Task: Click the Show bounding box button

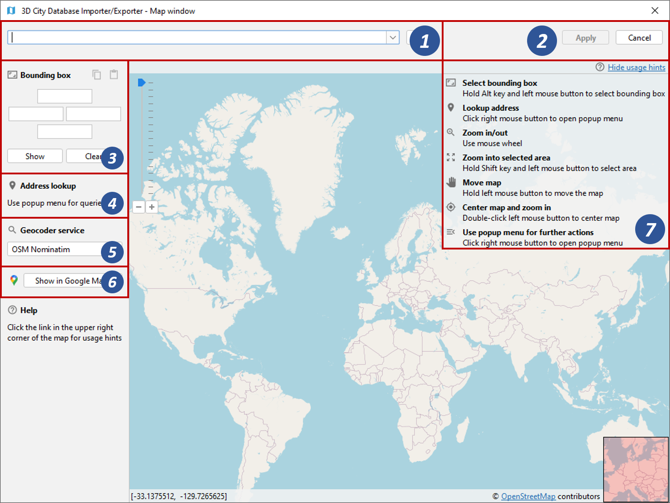Action: (x=35, y=156)
